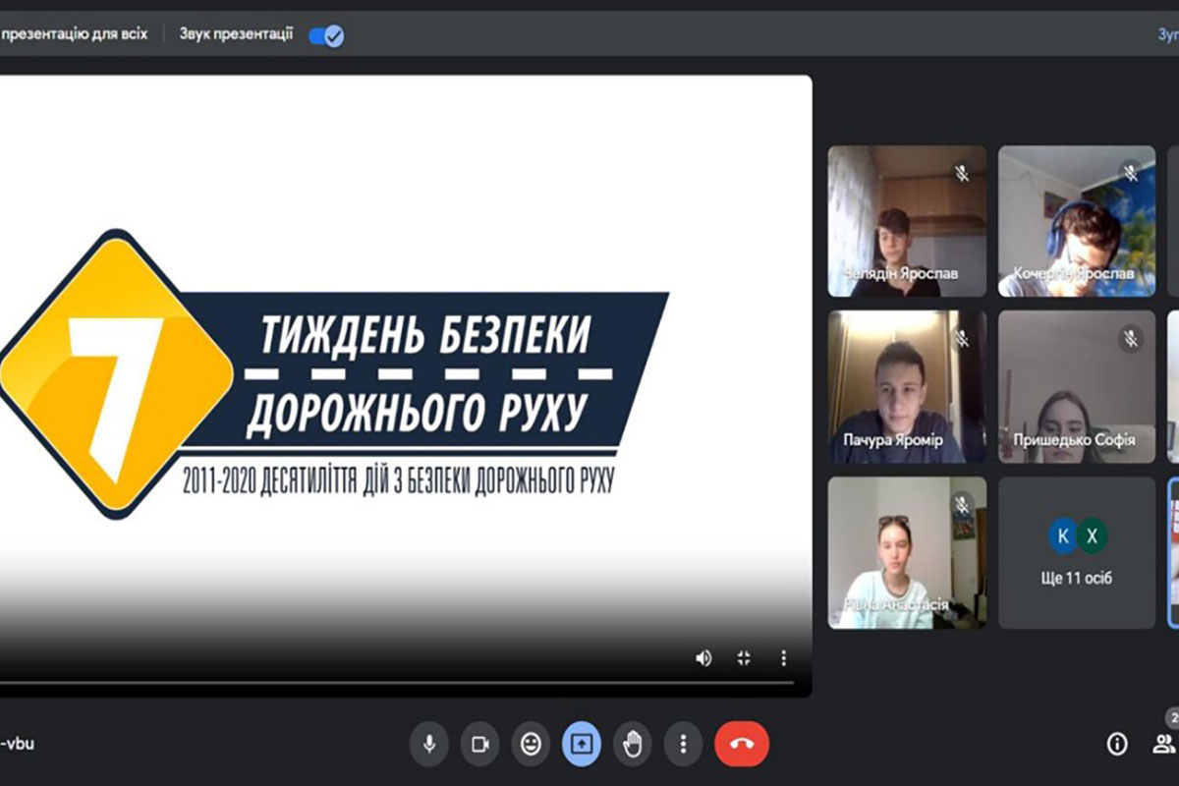This screenshot has height=786, width=1179.
Task: Open the emoji reactions button
Action: coord(531,744)
